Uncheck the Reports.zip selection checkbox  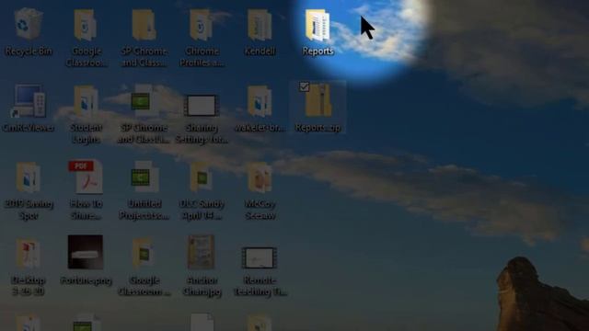tap(305, 87)
